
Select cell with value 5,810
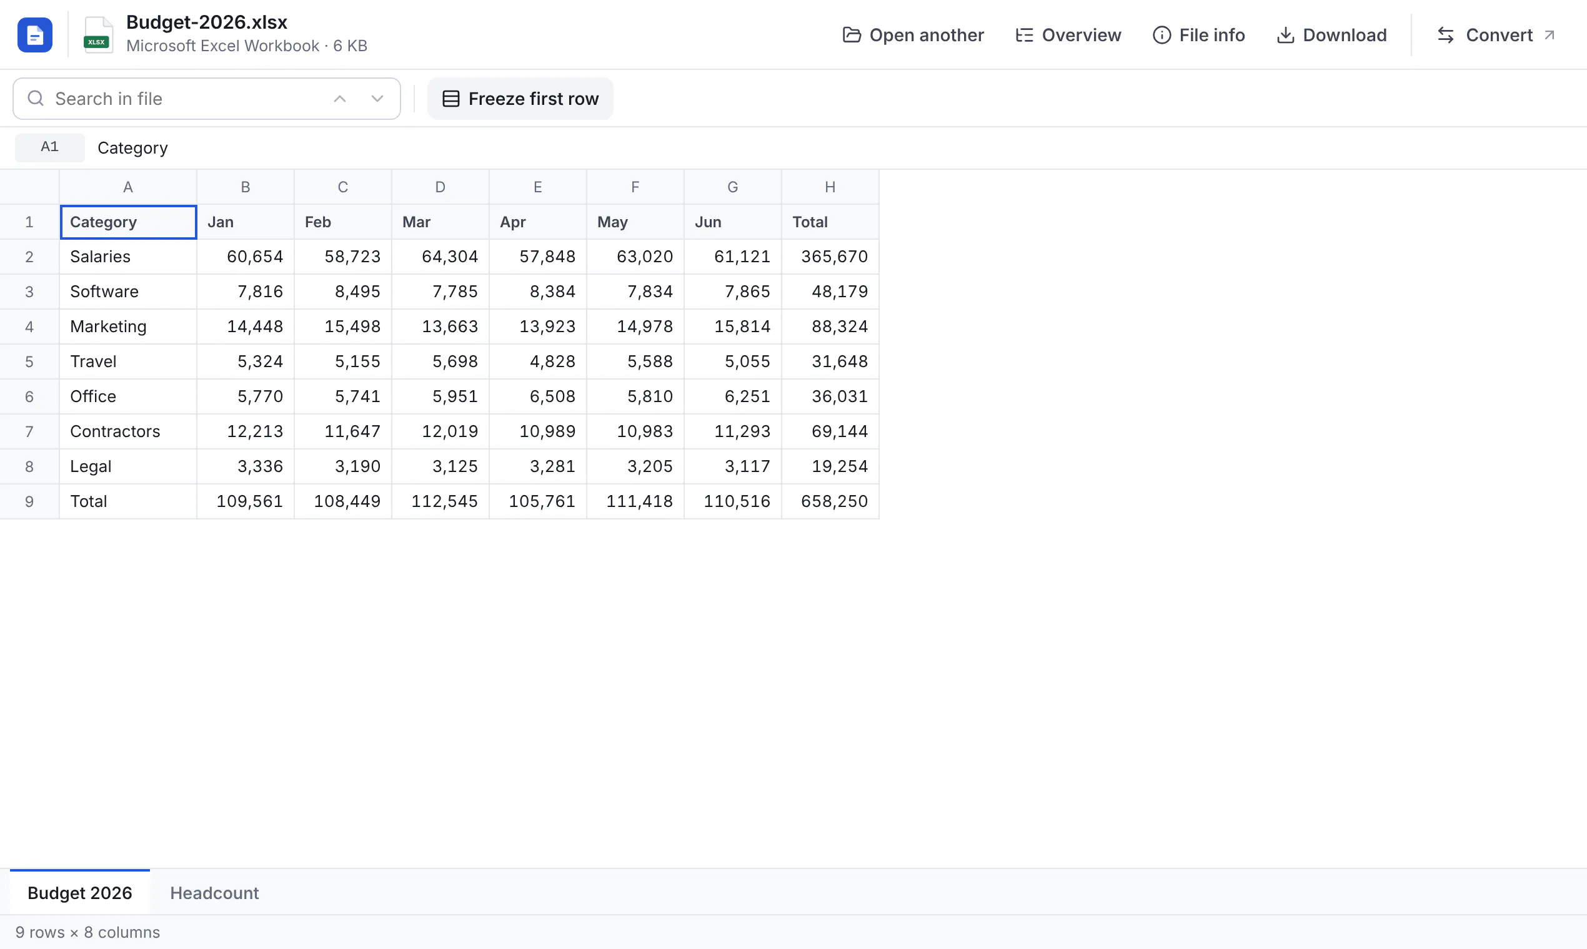click(x=635, y=396)
